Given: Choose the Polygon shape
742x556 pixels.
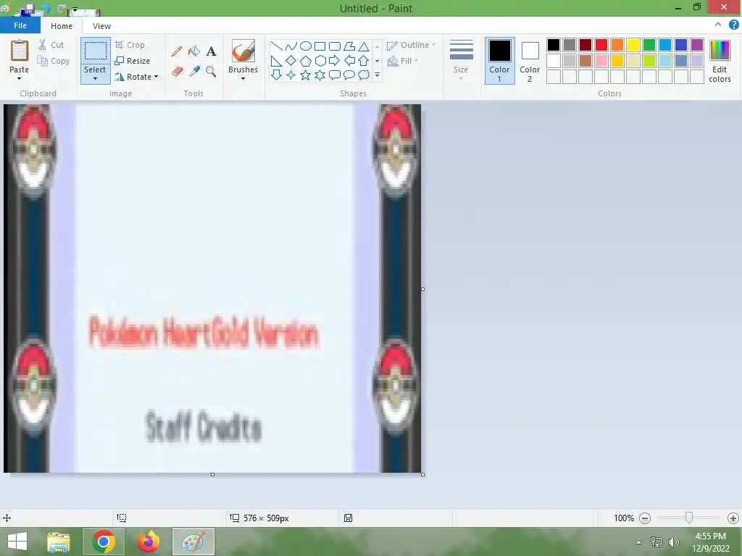Looking at the screenshot, I should [349, 46].
